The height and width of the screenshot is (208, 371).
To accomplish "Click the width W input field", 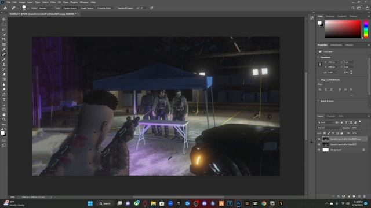I will (332, 62).
